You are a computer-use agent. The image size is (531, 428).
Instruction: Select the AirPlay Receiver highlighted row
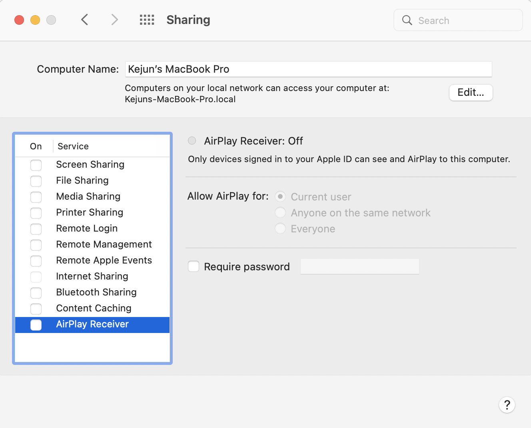[92, 325]
